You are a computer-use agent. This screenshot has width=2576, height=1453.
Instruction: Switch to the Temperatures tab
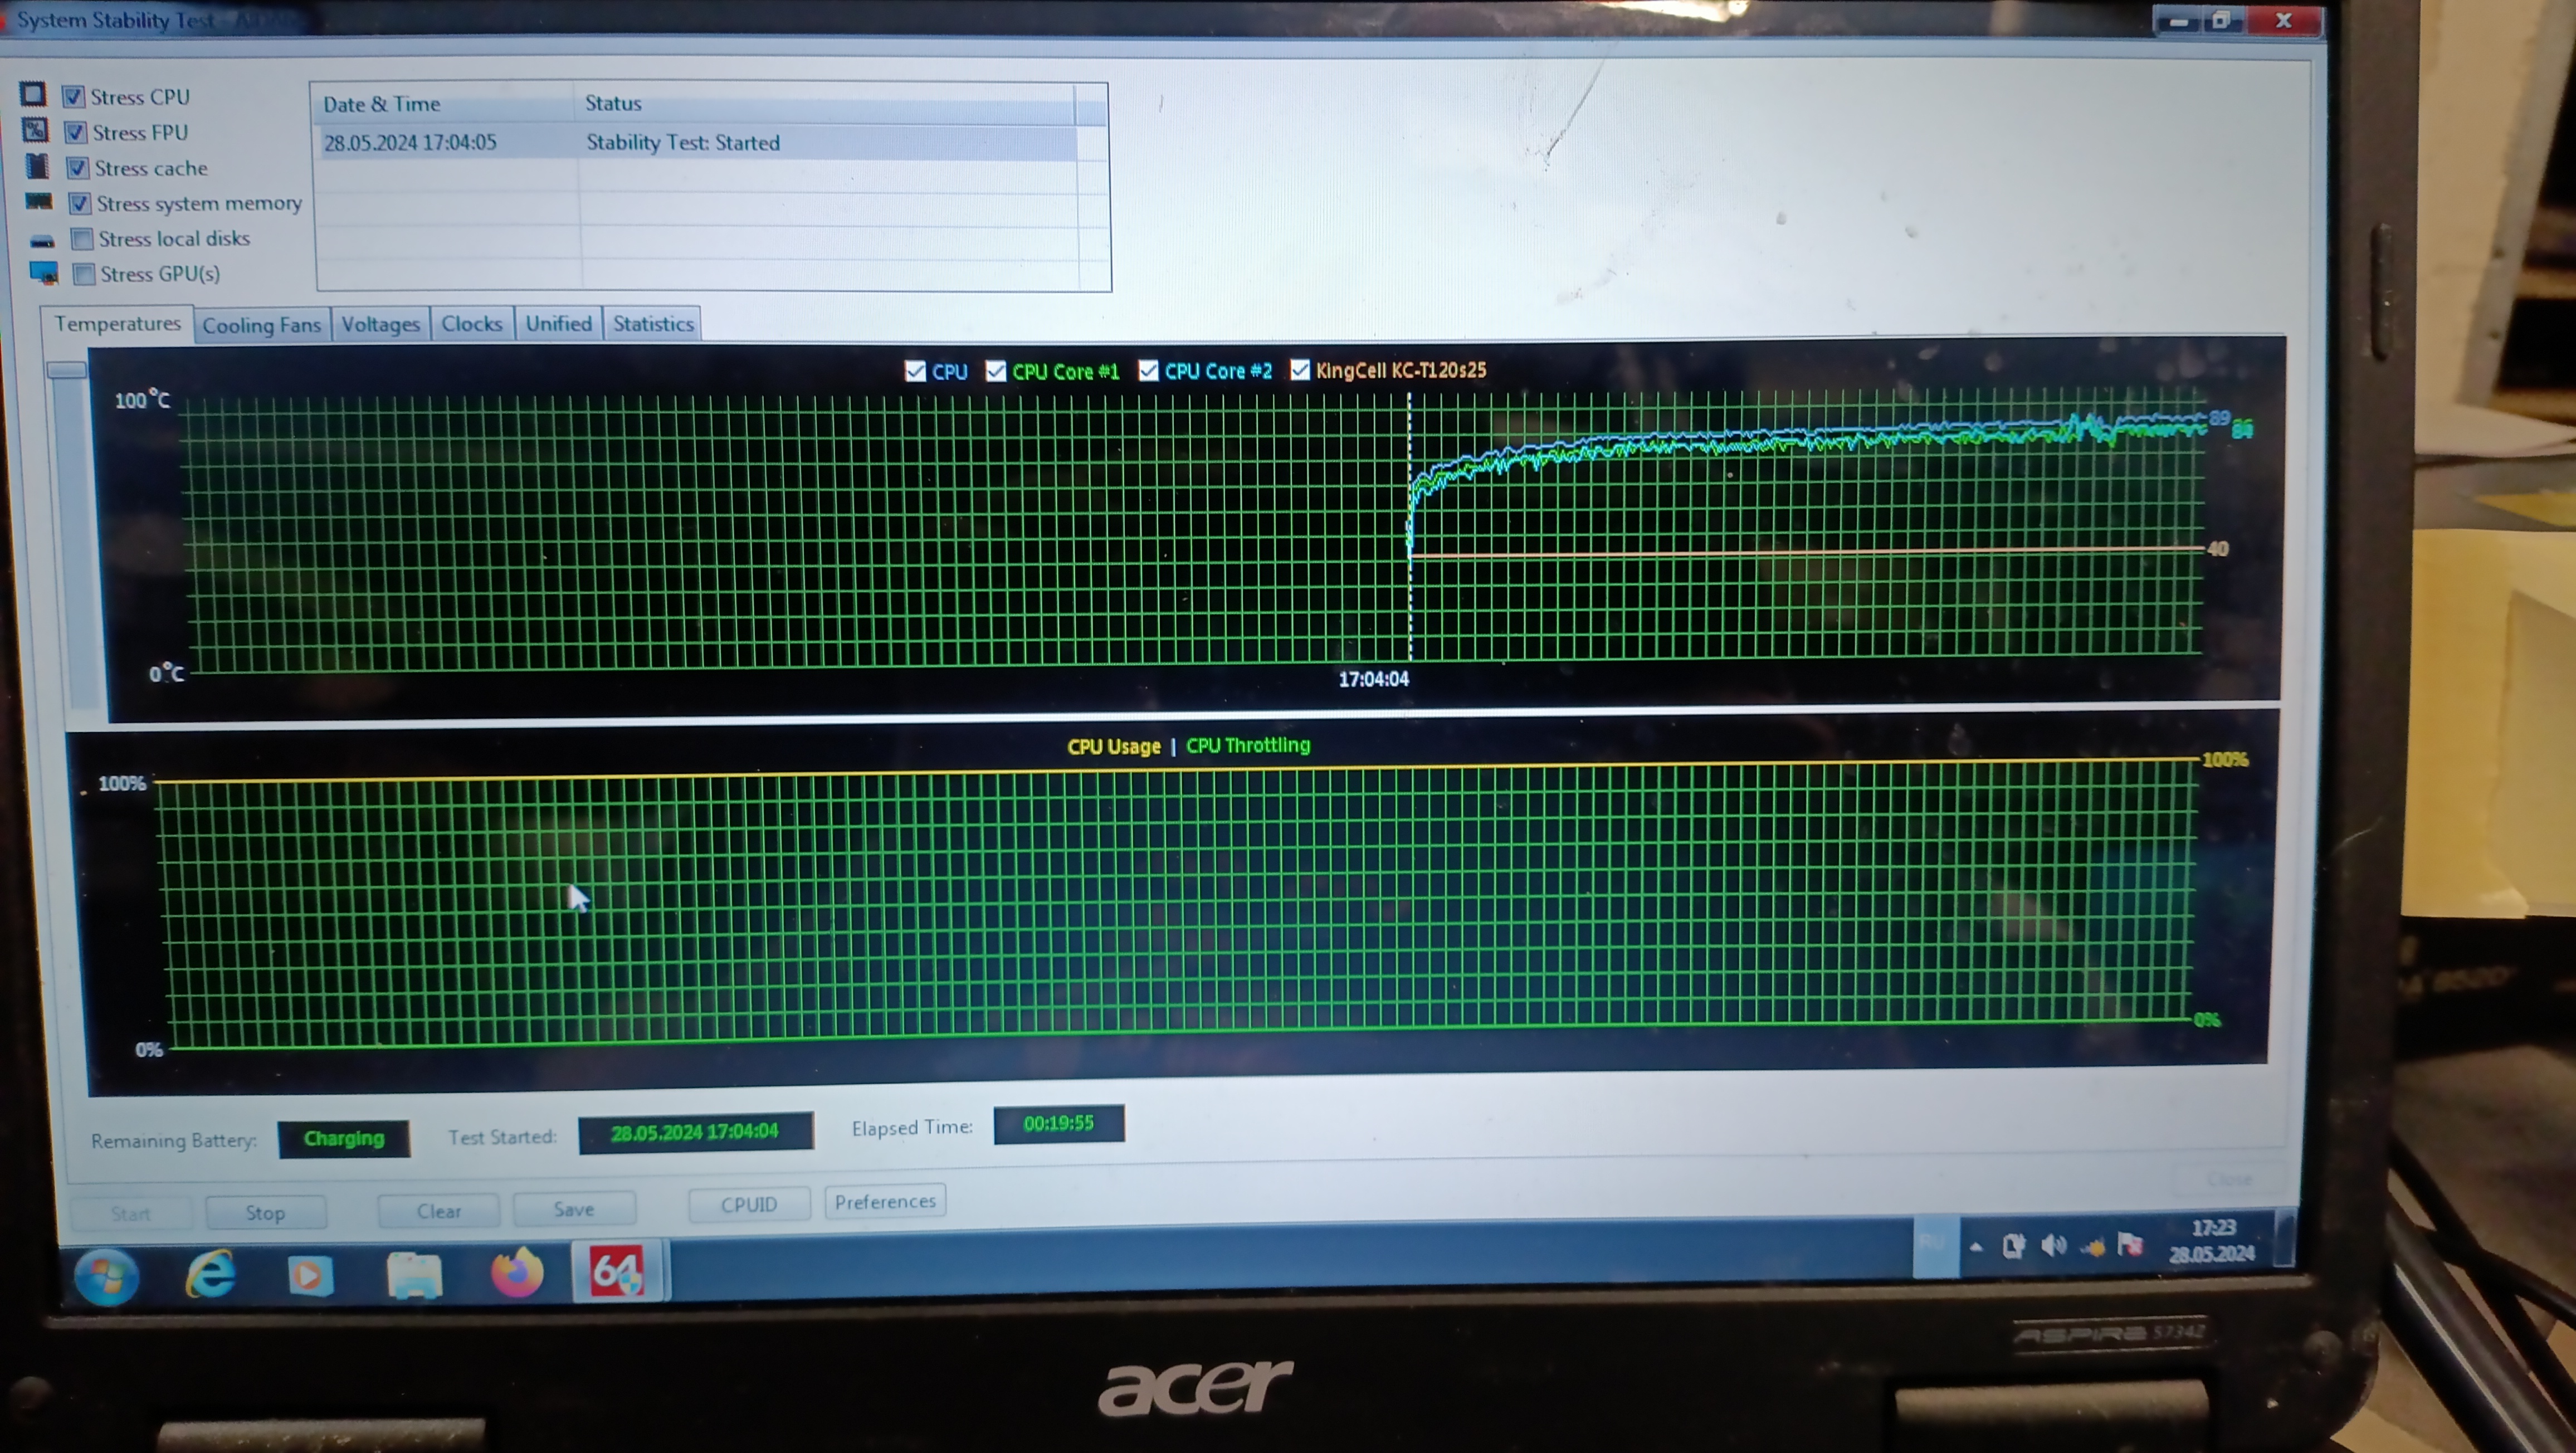pyautogui.click(x=117, y=323)
